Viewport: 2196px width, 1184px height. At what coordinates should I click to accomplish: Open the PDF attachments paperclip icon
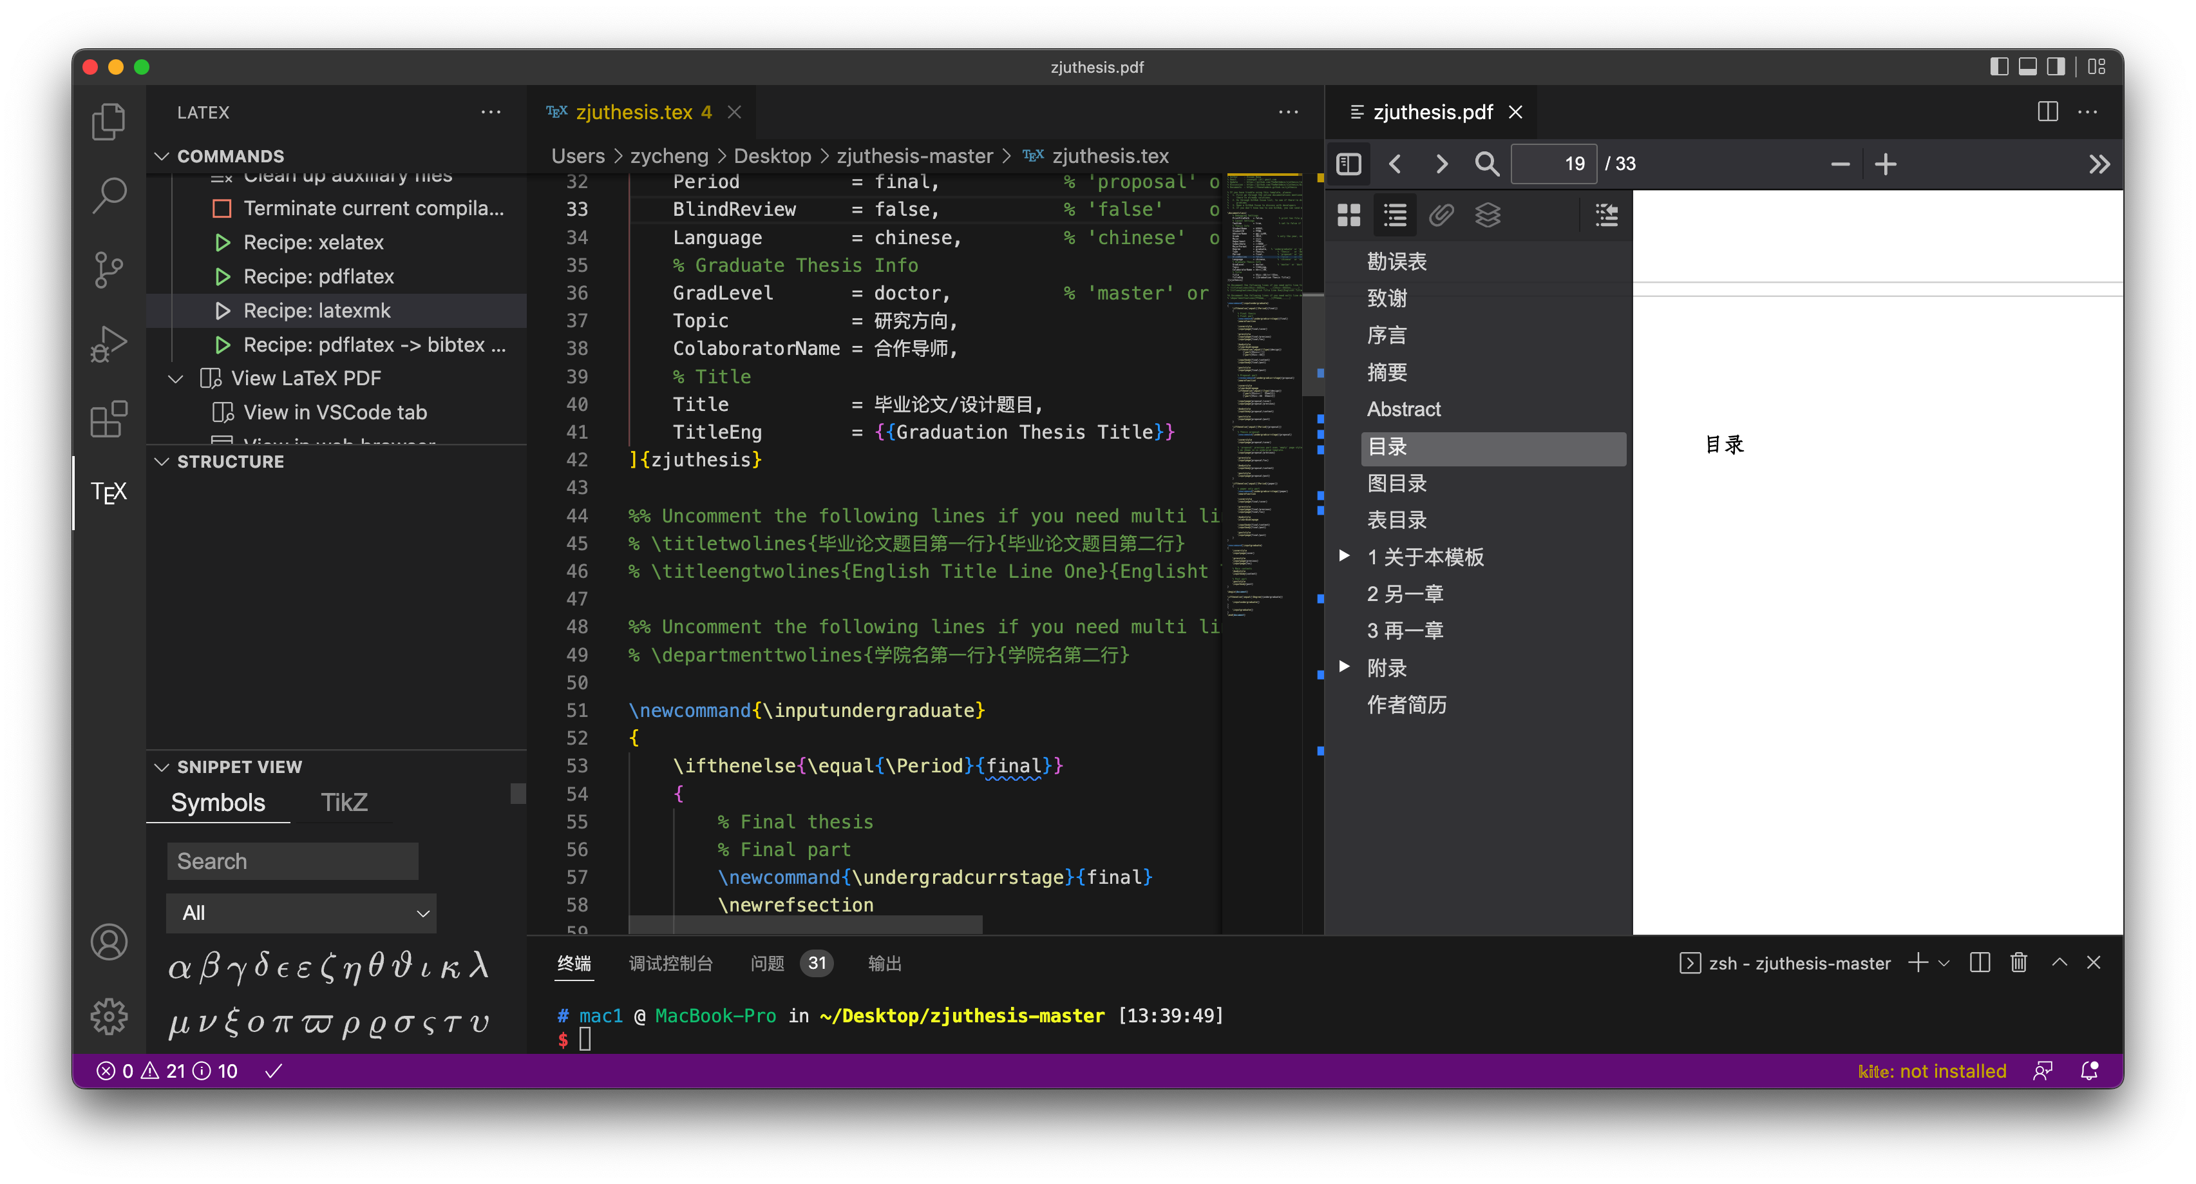click(1441, 215)
